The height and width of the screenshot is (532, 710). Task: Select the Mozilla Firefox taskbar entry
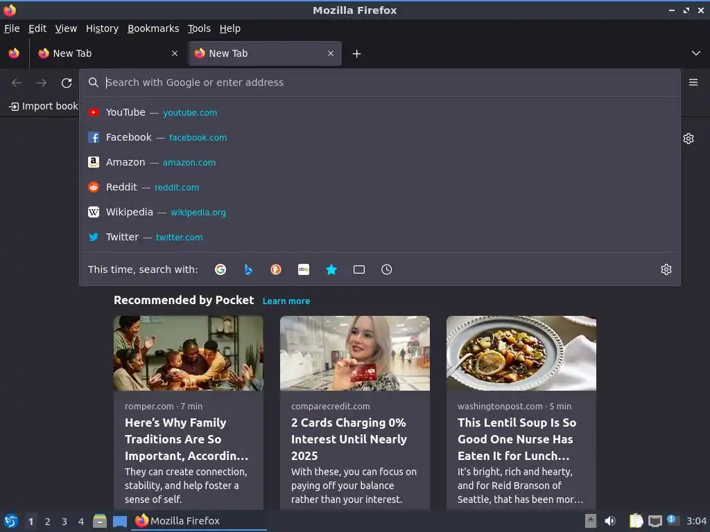199,521
